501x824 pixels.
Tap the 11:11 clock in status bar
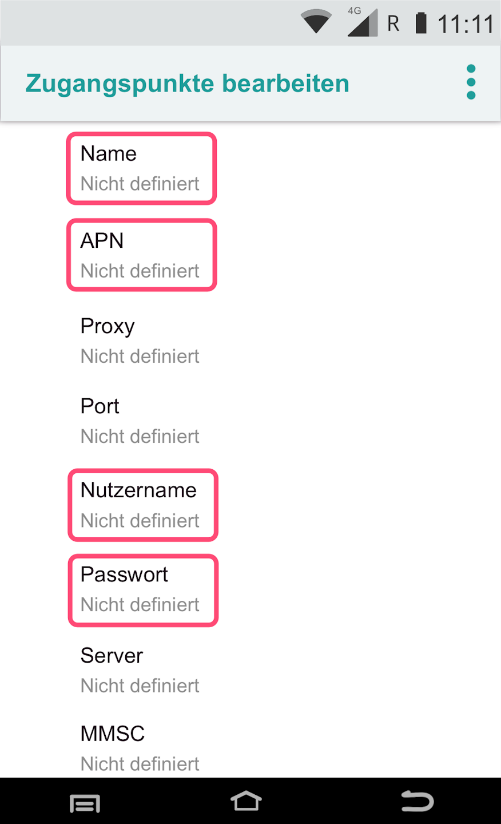[464, 25]
